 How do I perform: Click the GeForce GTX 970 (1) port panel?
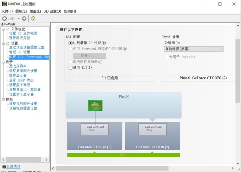tap(95, 129)
